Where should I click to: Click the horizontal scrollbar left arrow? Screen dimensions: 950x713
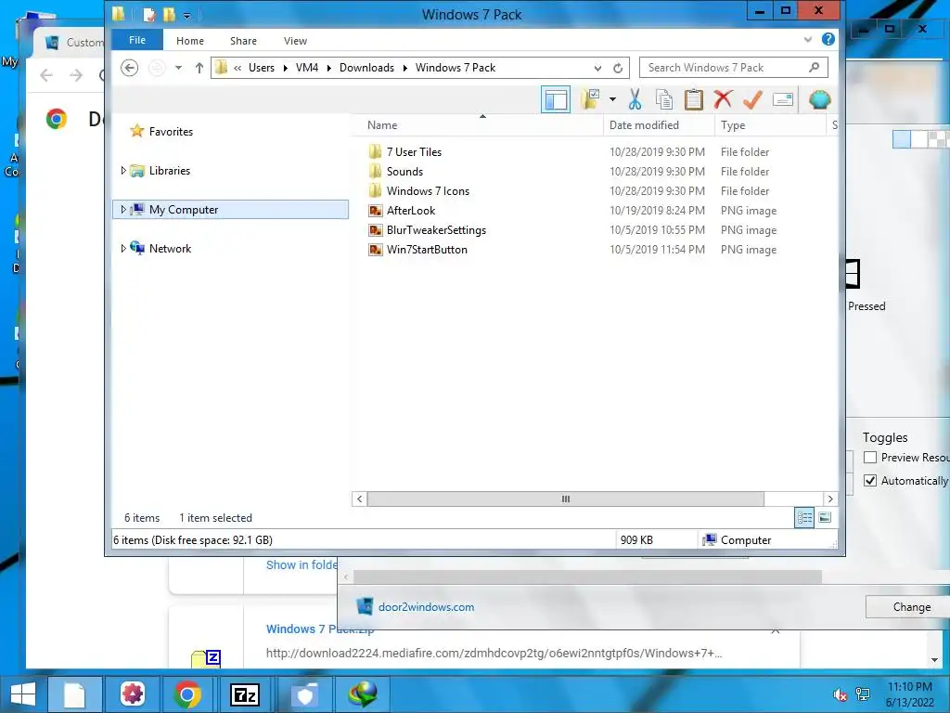pos(359,499)
